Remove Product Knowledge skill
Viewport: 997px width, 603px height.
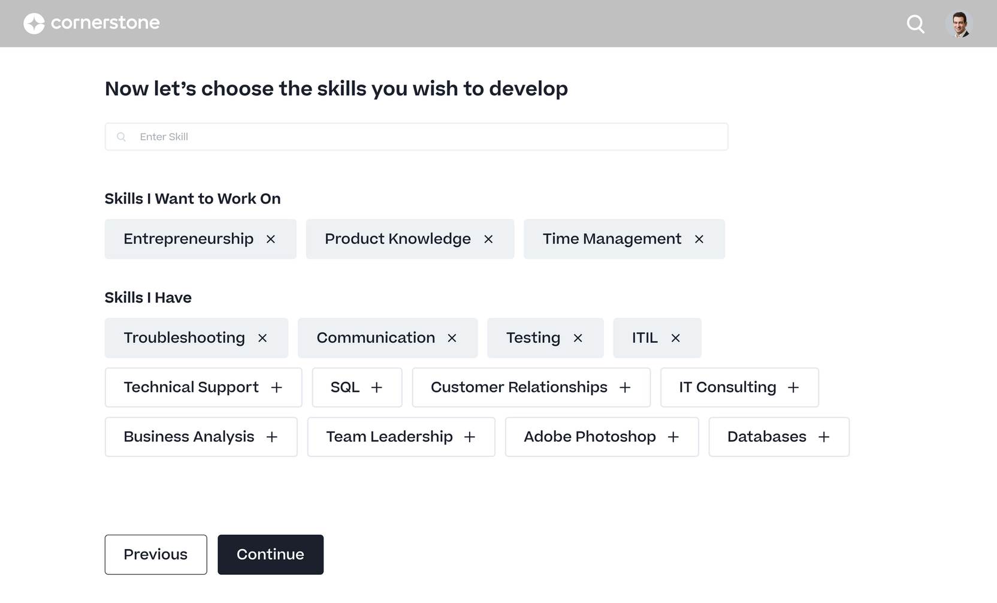[489, 239]
